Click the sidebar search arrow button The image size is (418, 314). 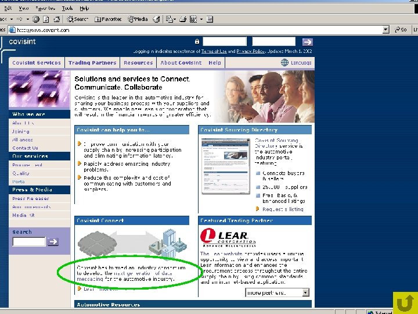pyautogui.click(x=53, y=242)
